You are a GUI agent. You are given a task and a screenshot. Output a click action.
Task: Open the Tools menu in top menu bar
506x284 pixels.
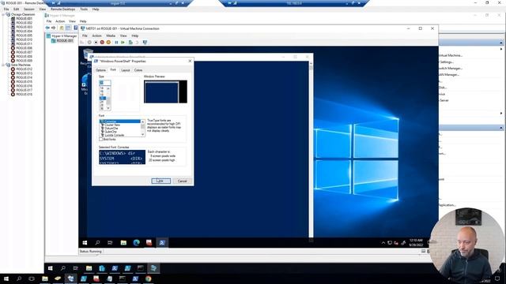(x=84, y=9)
